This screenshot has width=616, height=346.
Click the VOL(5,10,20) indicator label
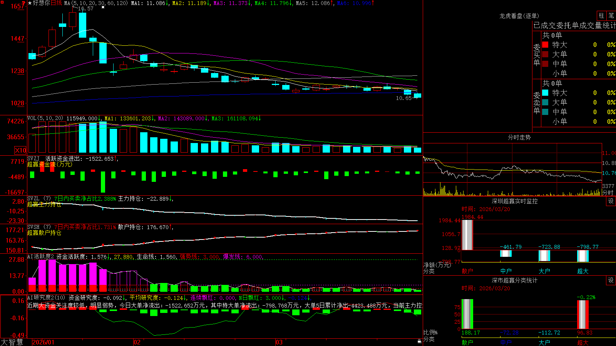point(45,118)
